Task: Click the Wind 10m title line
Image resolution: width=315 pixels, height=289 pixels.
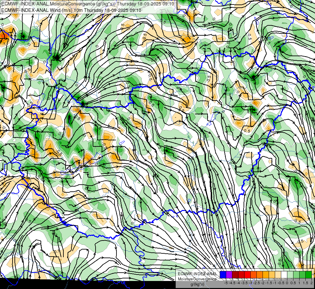Action: point(71,10)
